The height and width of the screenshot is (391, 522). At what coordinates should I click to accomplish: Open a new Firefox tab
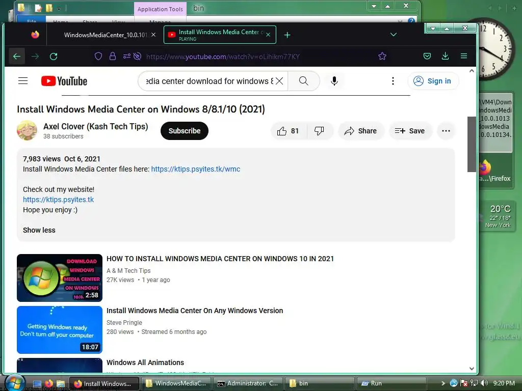click(288, 35)
